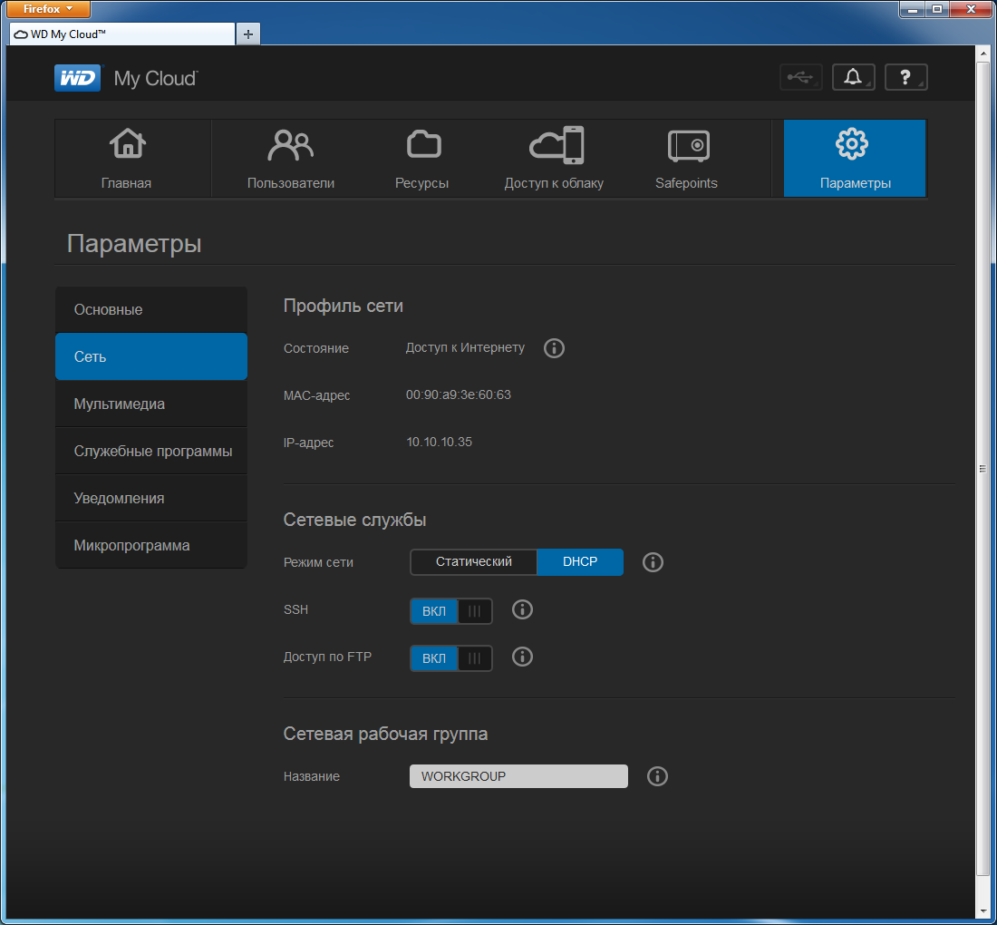Click the WD logo

78,78
